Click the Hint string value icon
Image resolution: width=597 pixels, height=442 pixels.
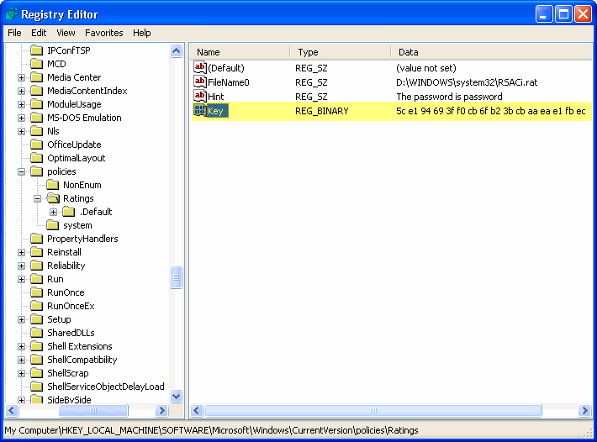pyautogui.click(x=200, y=96)
